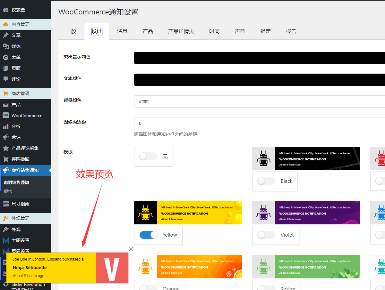385x290 pixels.
Task: Click the 背景颜色 #ffffff input
Action: click(260, 101)
